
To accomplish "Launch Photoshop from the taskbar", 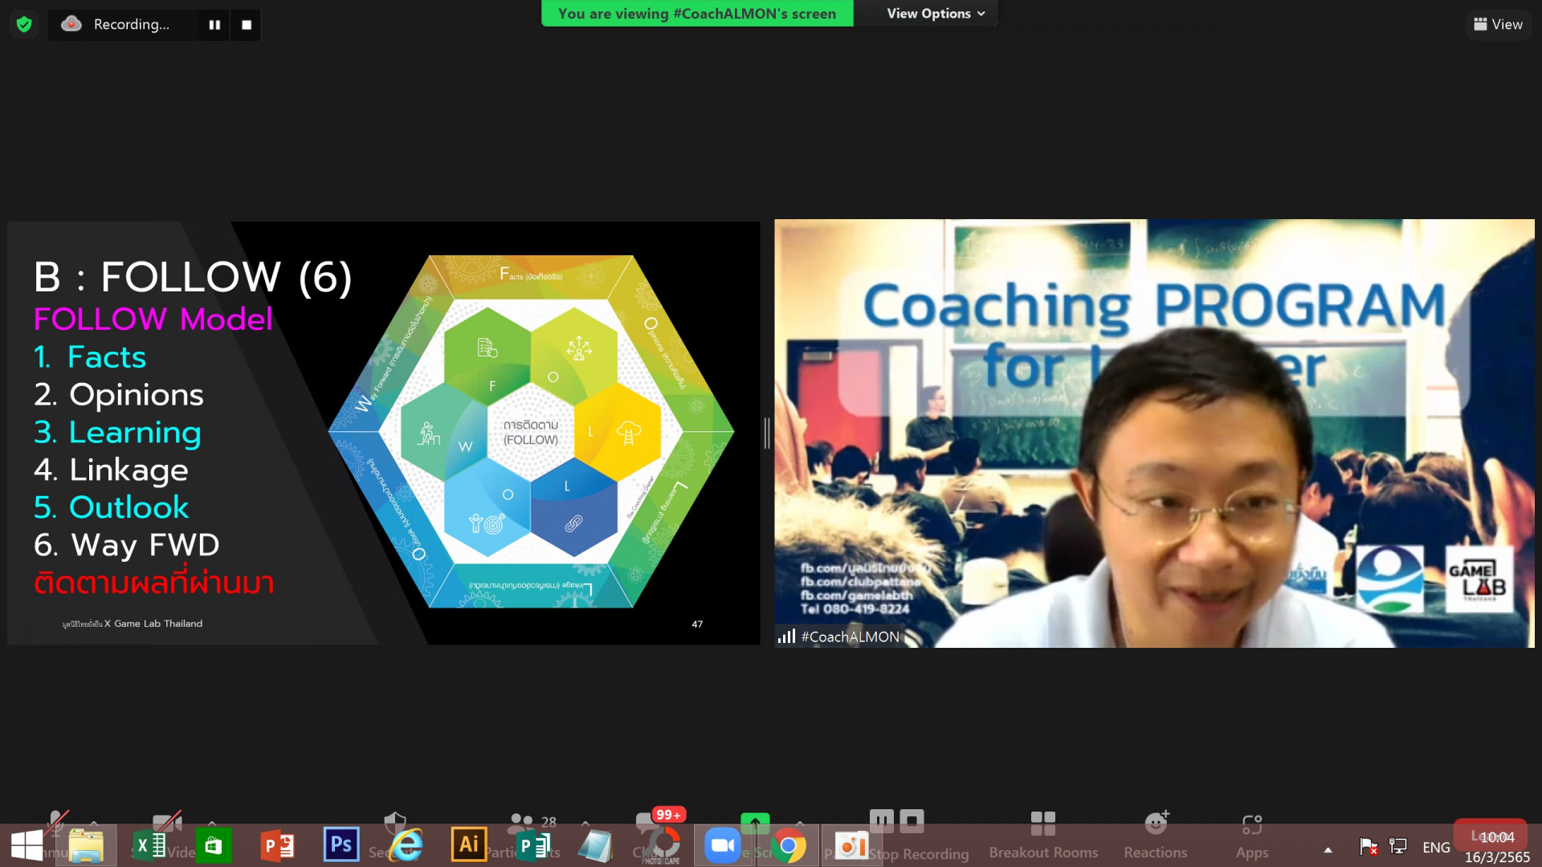I will click(341, 845).
